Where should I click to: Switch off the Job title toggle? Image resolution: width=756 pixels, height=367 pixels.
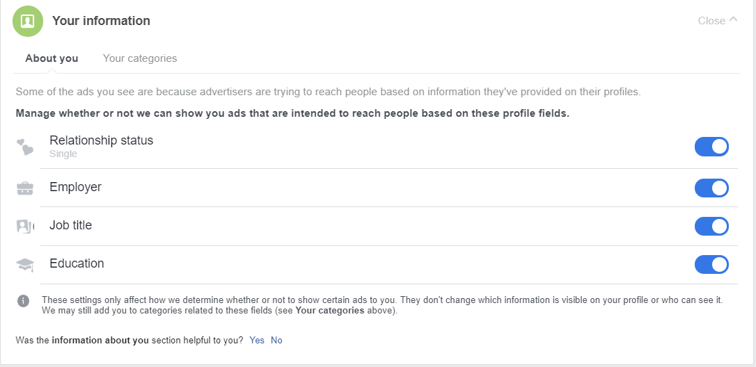[711, 227]
